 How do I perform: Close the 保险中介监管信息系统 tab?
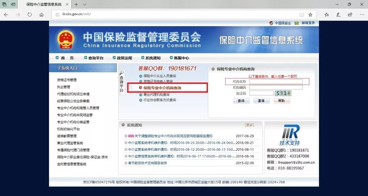pos(67,4)
